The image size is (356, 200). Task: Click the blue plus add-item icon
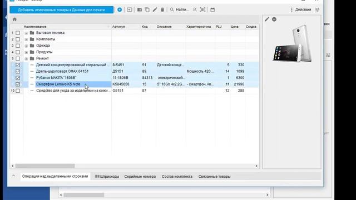120,10
